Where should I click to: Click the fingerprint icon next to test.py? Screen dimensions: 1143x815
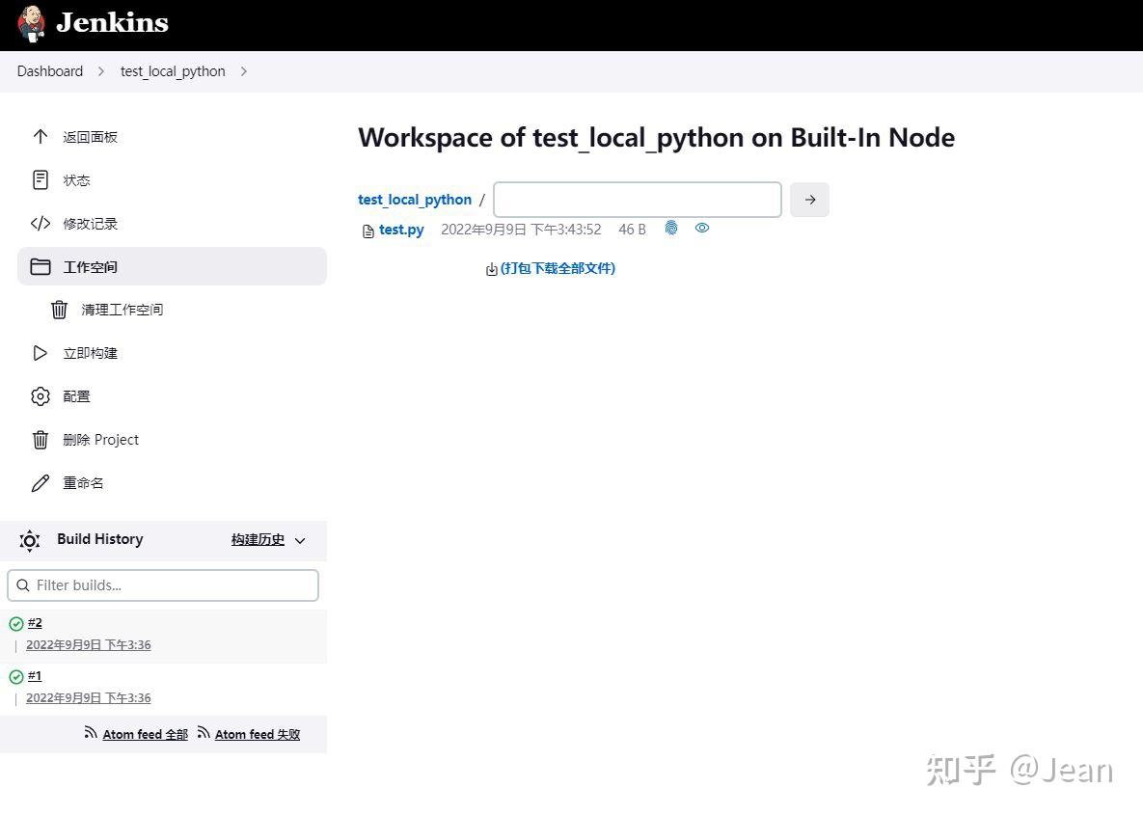(671, 229)
